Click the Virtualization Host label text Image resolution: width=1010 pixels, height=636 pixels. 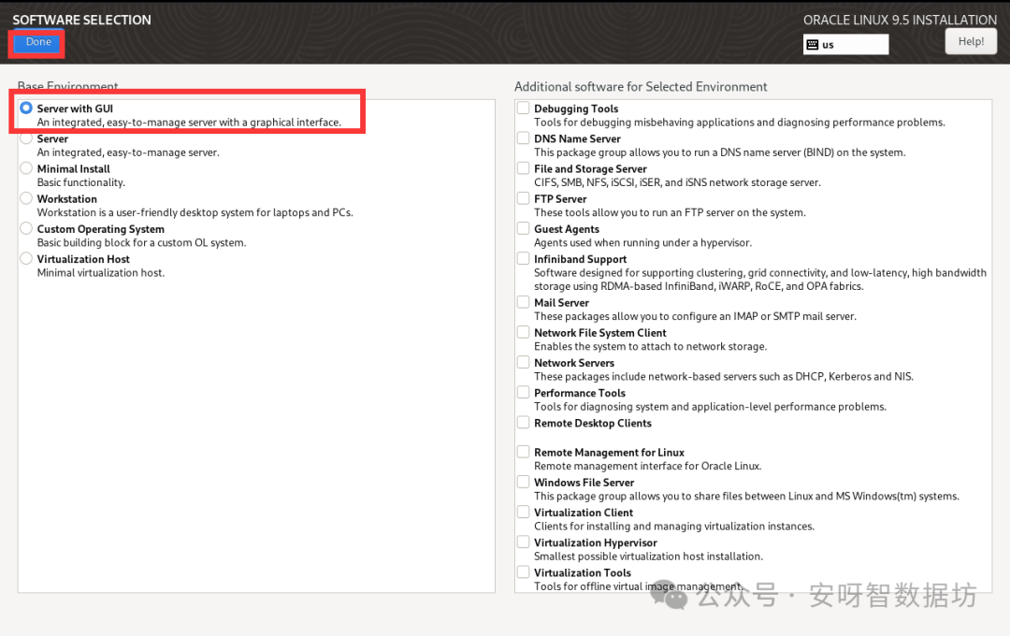pyautogui.click(x=83, y=259)
